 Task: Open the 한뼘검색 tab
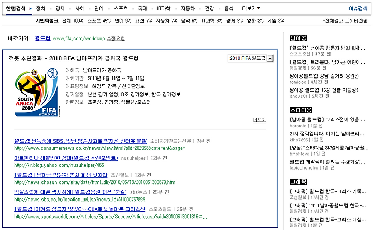coord(16,9)
